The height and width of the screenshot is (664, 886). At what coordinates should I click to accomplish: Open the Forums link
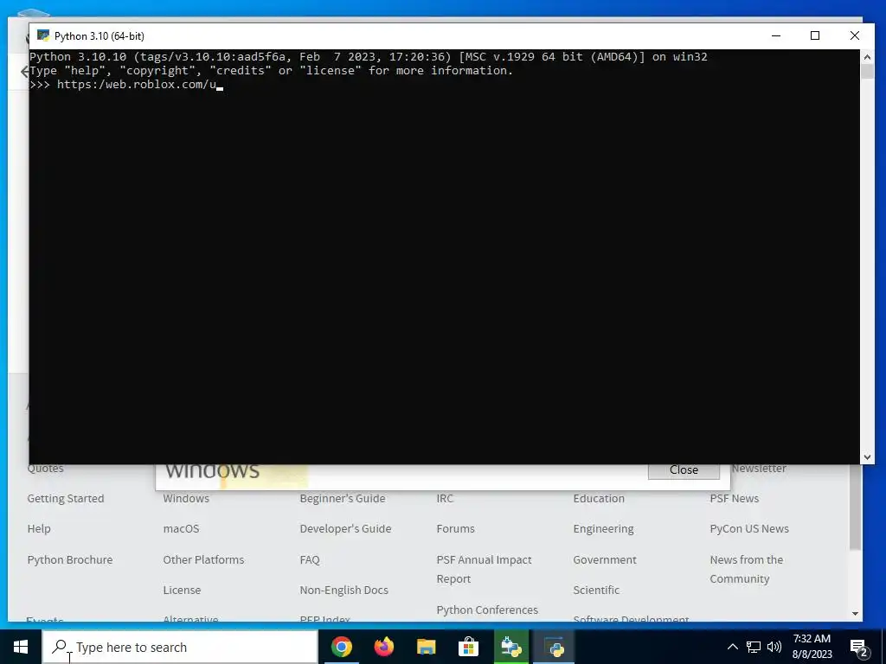[455, 529]
